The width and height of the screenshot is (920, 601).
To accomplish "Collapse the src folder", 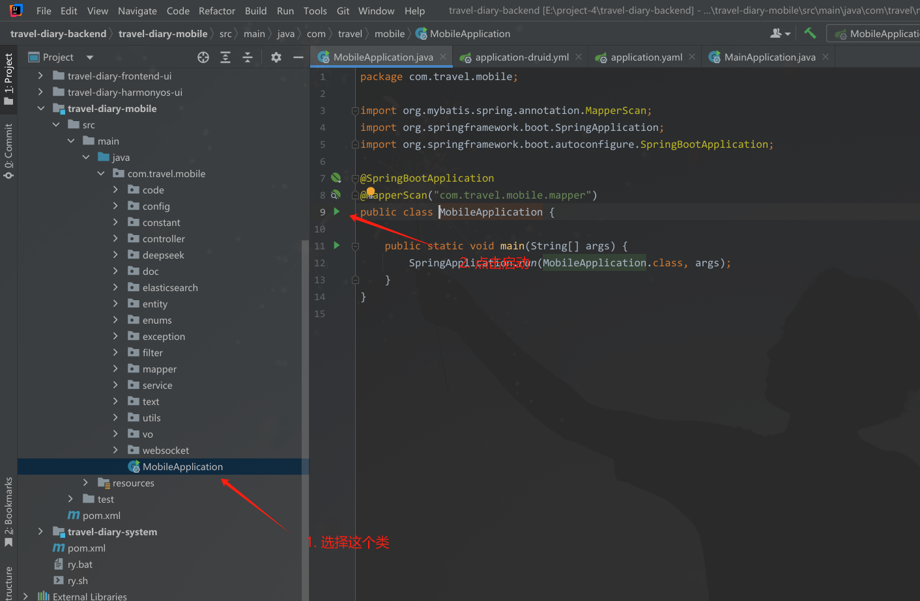I will (x=56, y=124).
